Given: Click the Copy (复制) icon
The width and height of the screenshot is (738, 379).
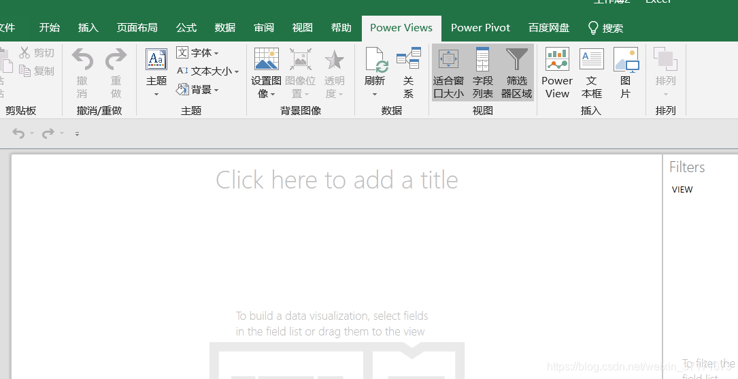Looking at the screenshot, I should click(x=24, y=71).
